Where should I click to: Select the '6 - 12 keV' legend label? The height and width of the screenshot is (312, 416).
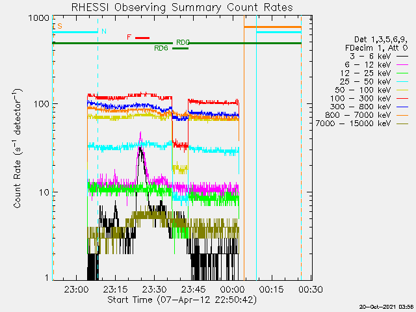click(x=367, y=65)
